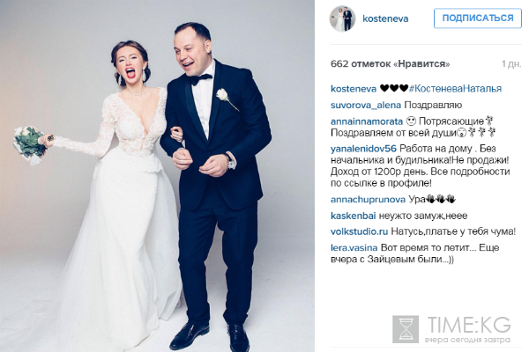This screenshot has height=352, width=529.
Task: Open the kosteneva profile avatar
Action: click(x=342, y=18)
